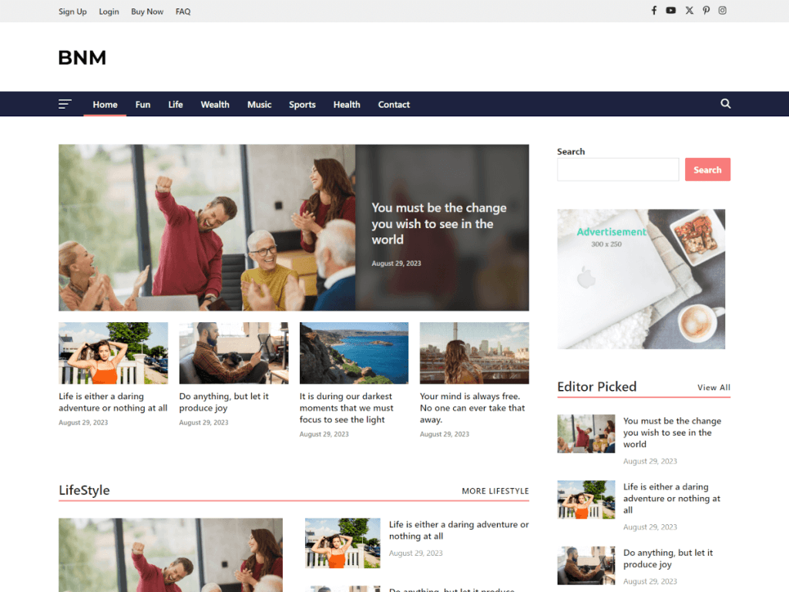Click View All in Editor Picked

713,388
